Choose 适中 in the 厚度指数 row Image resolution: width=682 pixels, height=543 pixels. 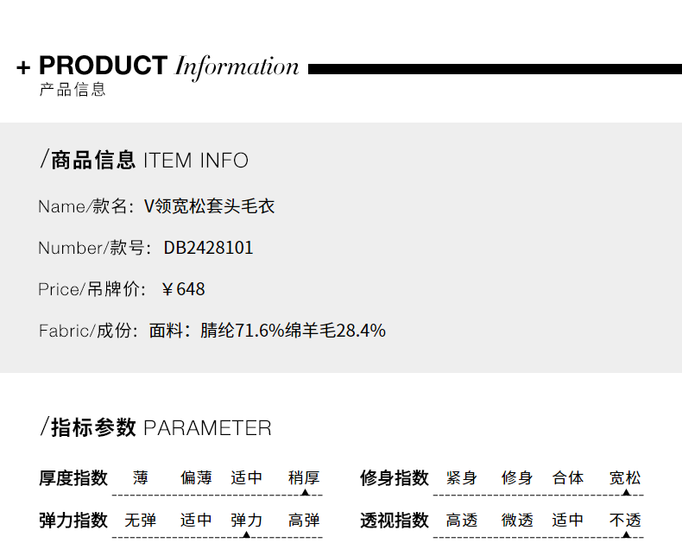click(x=246, y=477)
